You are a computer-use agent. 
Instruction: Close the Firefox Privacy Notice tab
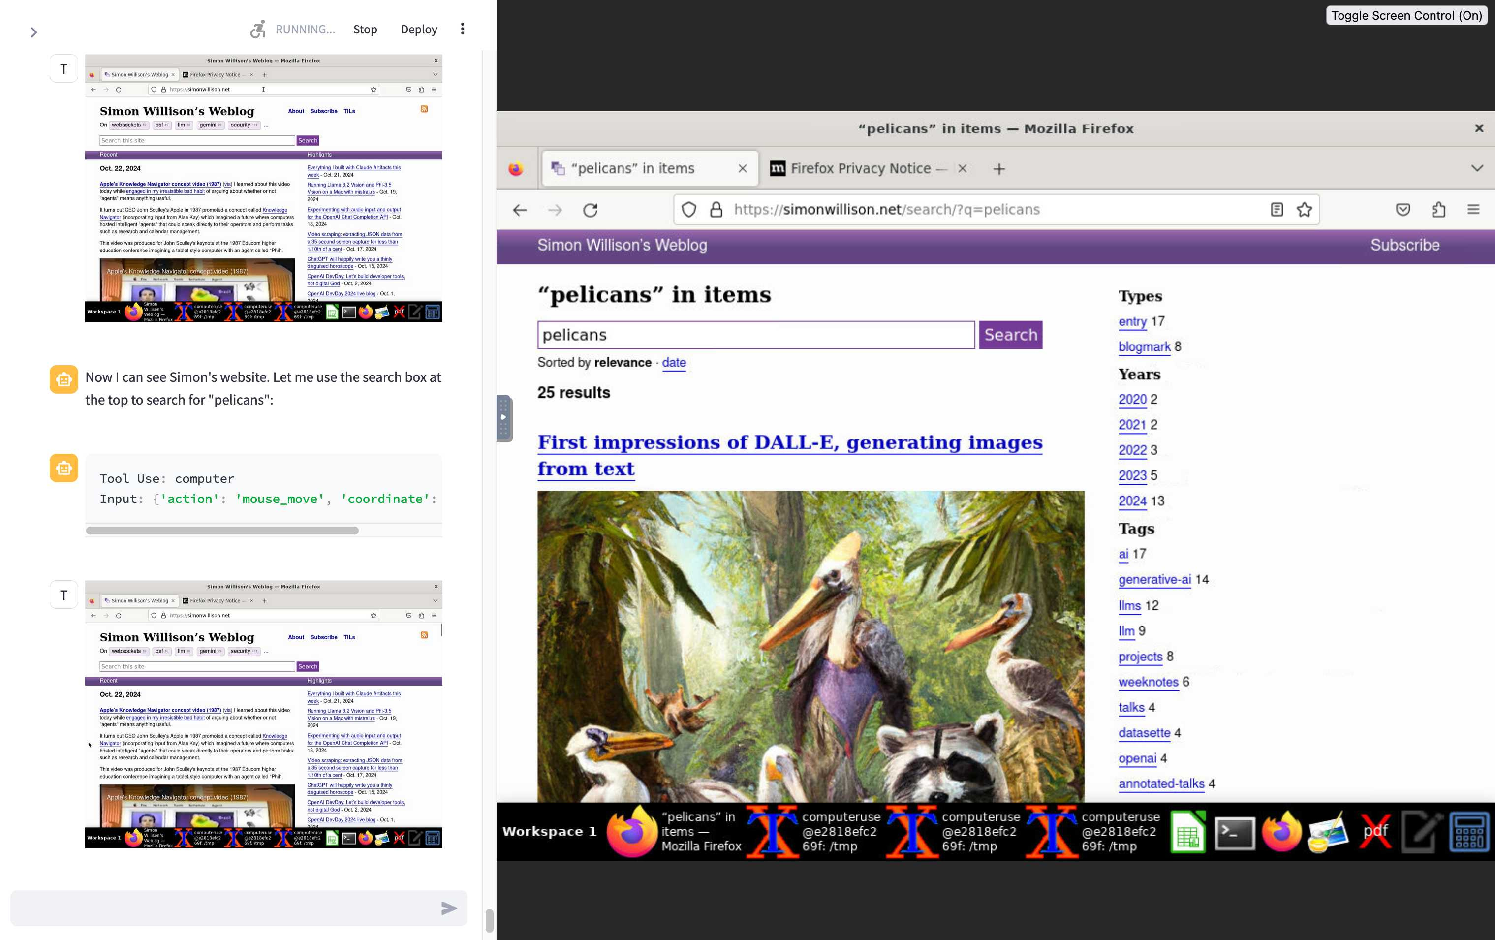963,168
